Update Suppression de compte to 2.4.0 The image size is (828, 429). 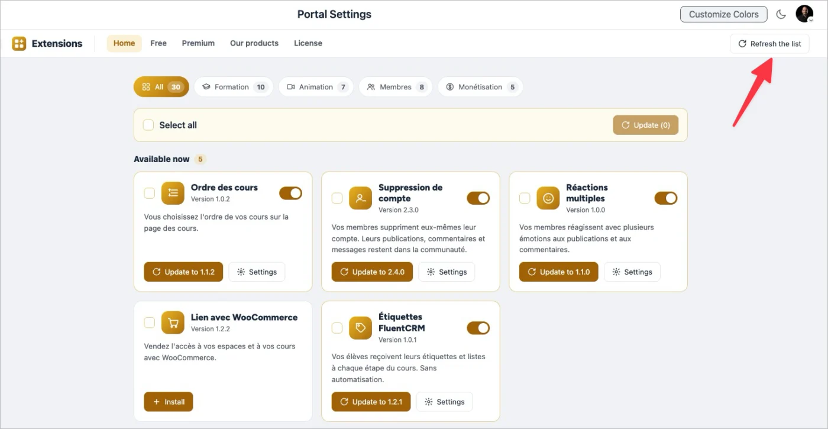(x=372, y=272)
